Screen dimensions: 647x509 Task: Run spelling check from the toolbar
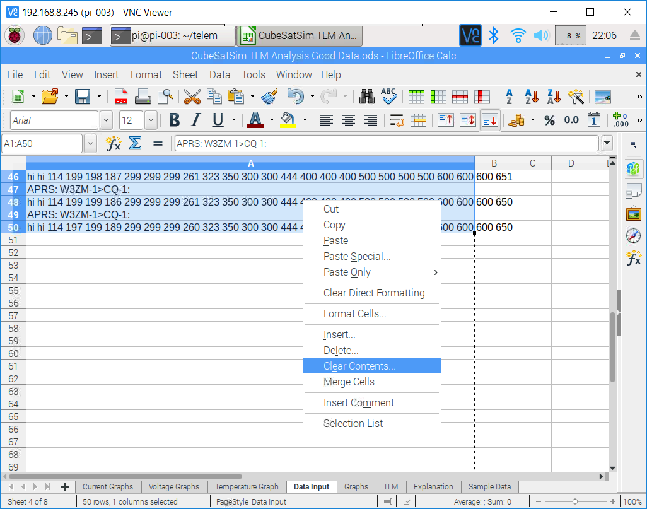tap(389, 97)
